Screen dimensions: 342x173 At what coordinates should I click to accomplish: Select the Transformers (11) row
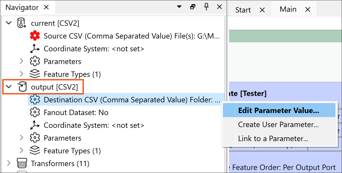coord(60,163)
